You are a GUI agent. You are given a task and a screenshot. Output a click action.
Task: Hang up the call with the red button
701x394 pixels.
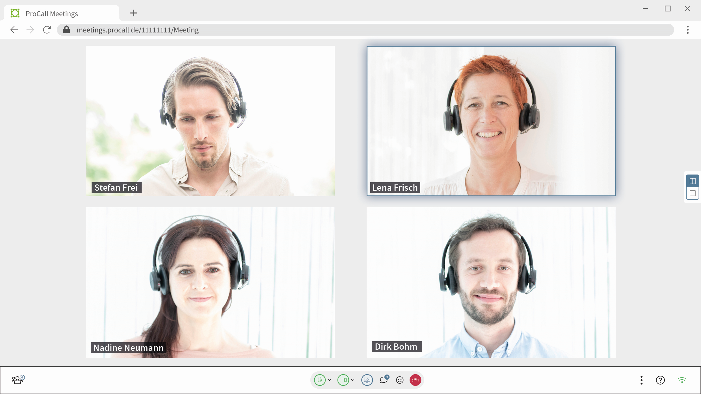(415, 380)
